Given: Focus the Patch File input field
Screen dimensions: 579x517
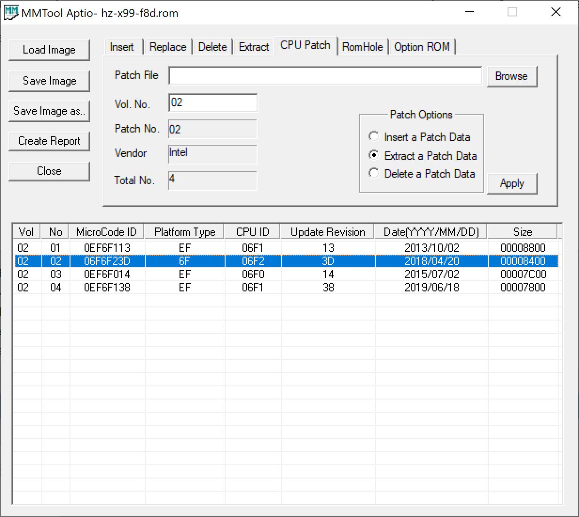Looking at the screenshot, I should (x=325, y=76).
